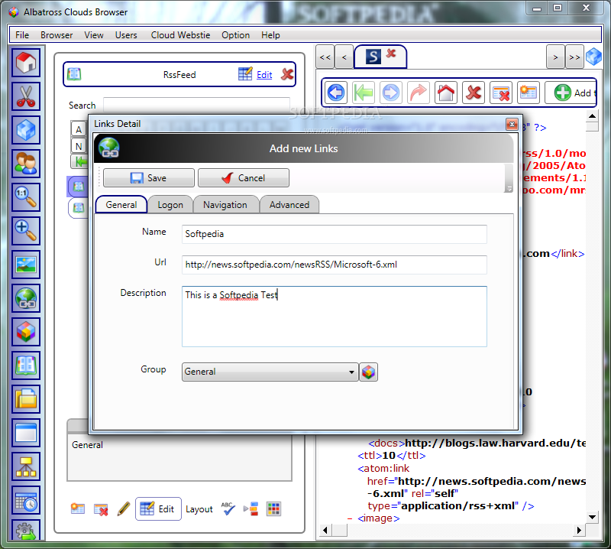Click the 1:1 zoom magnifier icon
Viewport: 611px width, 549px height.
click(26, 197)
